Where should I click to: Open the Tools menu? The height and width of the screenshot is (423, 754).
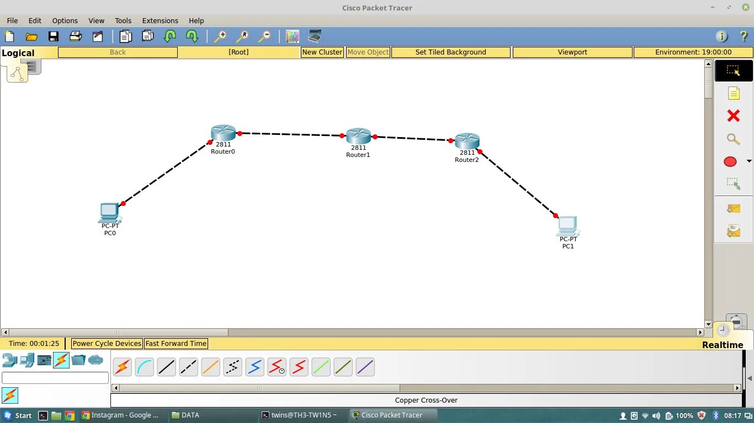point(123,20)
